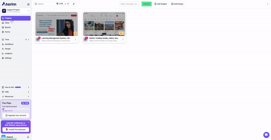
Task: Expand the Time section in the sidebar
Action: 28,40
